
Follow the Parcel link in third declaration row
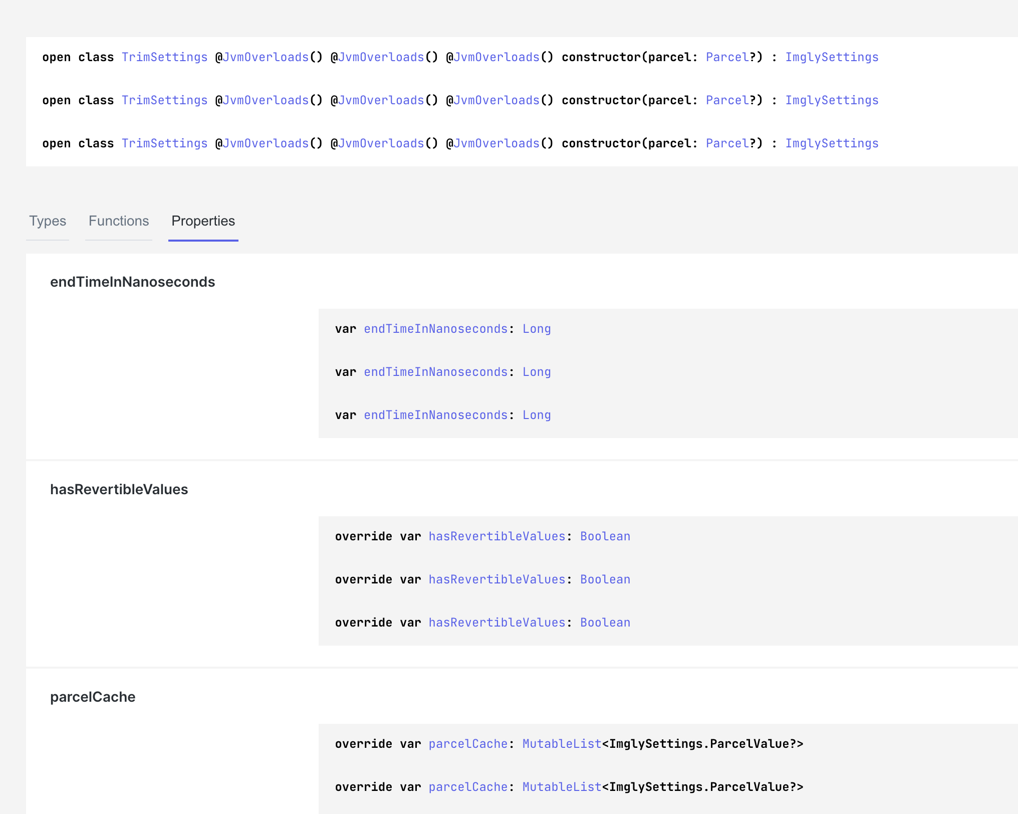tap(726, 143)
